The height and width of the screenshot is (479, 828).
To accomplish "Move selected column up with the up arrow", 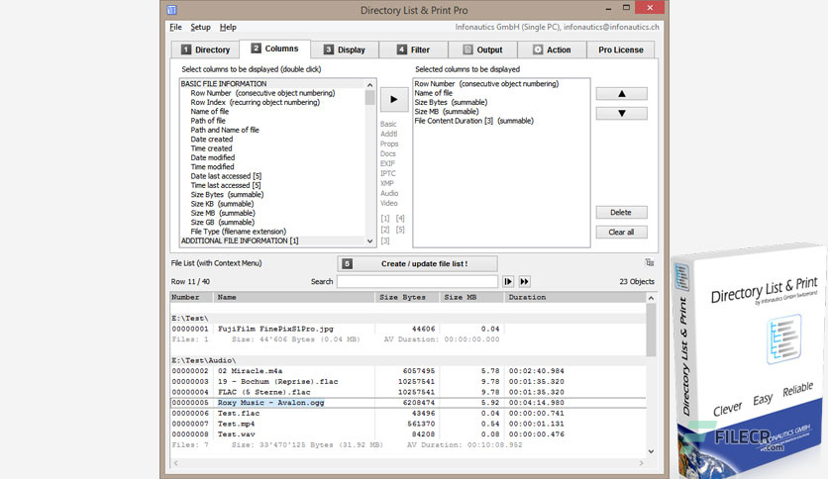I will click(x=622, y=94).
